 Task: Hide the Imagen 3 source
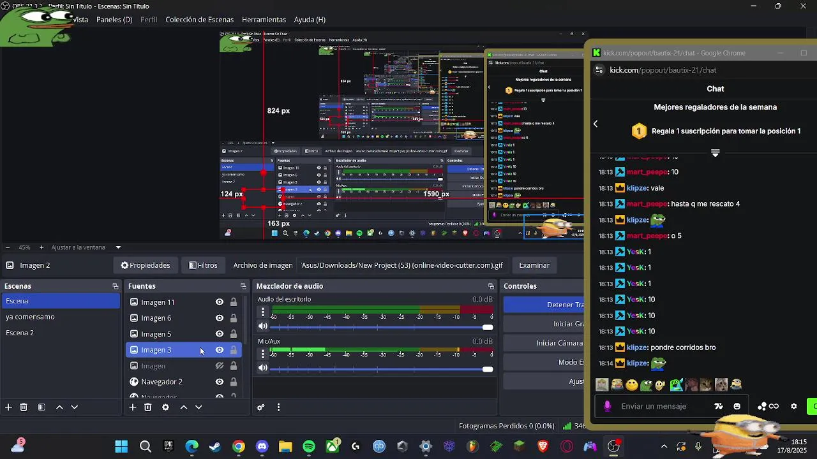pyautogui.click(x=219, y=350)
